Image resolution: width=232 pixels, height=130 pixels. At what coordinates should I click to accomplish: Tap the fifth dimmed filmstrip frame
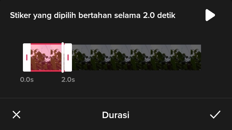[x=161, y=57]
